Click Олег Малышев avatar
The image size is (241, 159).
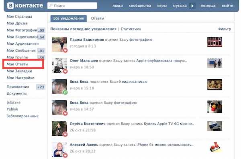coord(59,65)
